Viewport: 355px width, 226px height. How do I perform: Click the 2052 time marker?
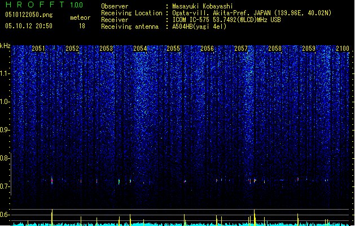(72, 49)
